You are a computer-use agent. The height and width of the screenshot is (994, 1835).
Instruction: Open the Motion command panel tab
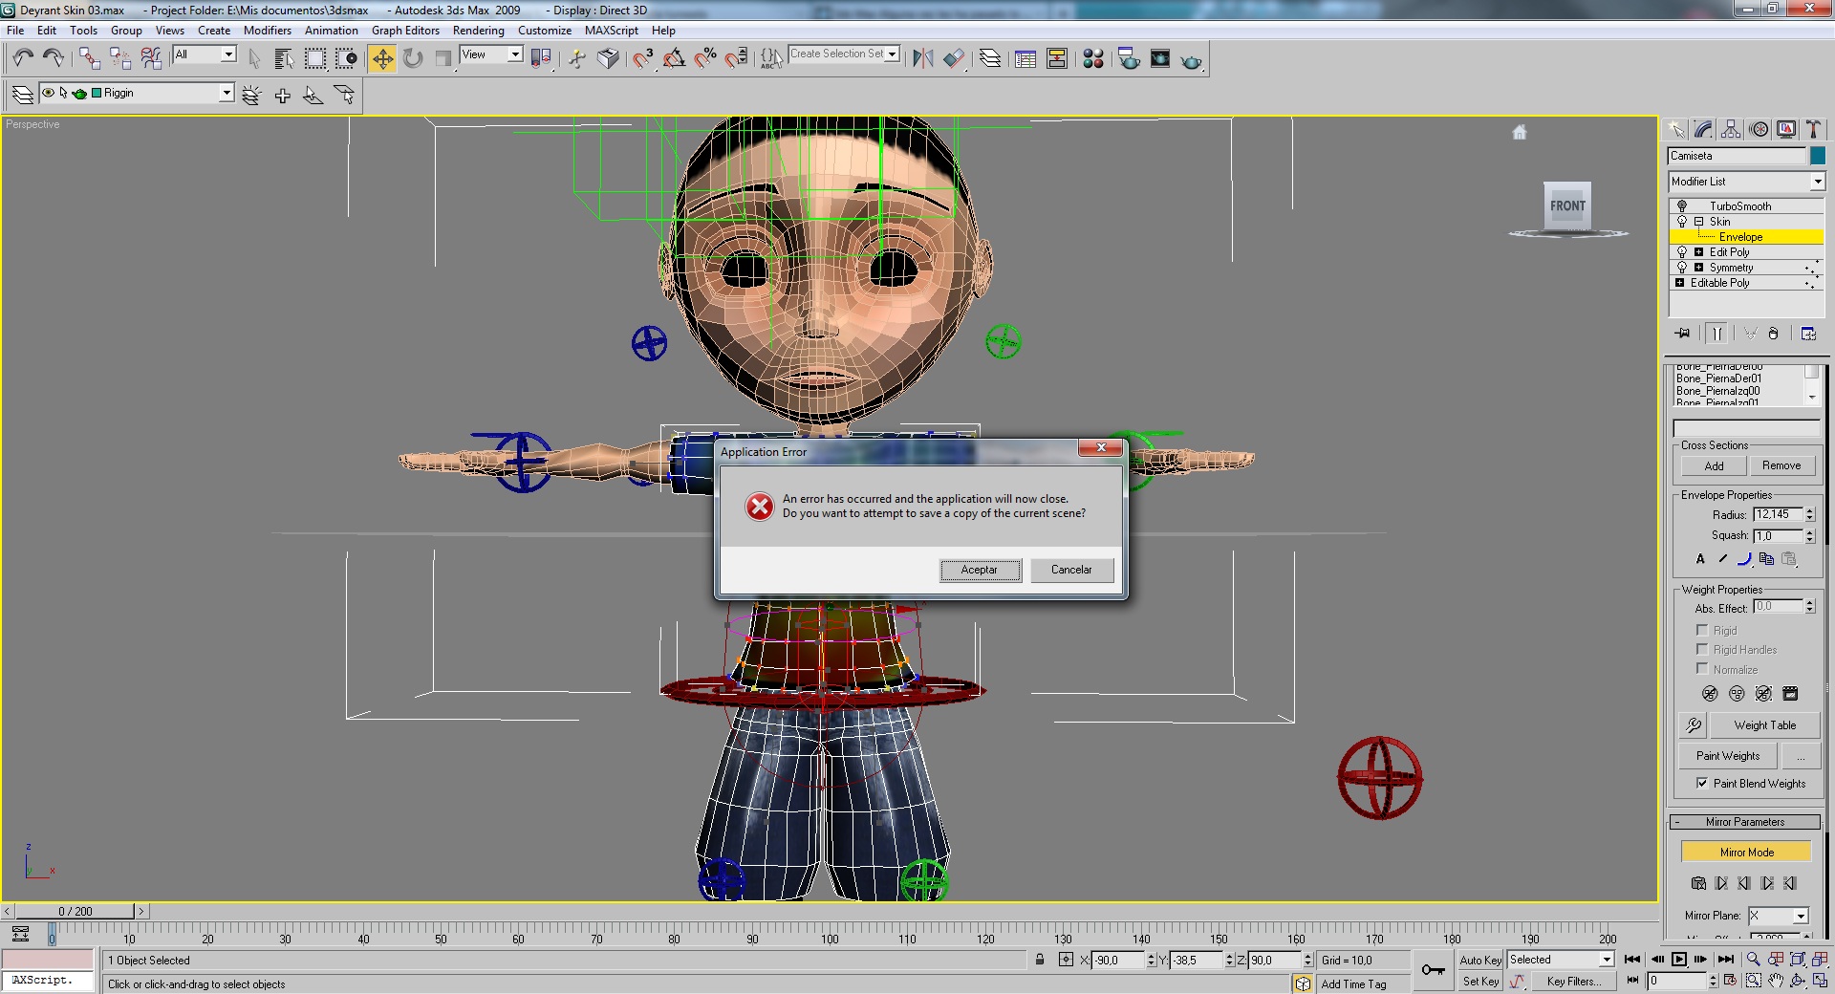pyautogui.click(x=1759, y=129)
